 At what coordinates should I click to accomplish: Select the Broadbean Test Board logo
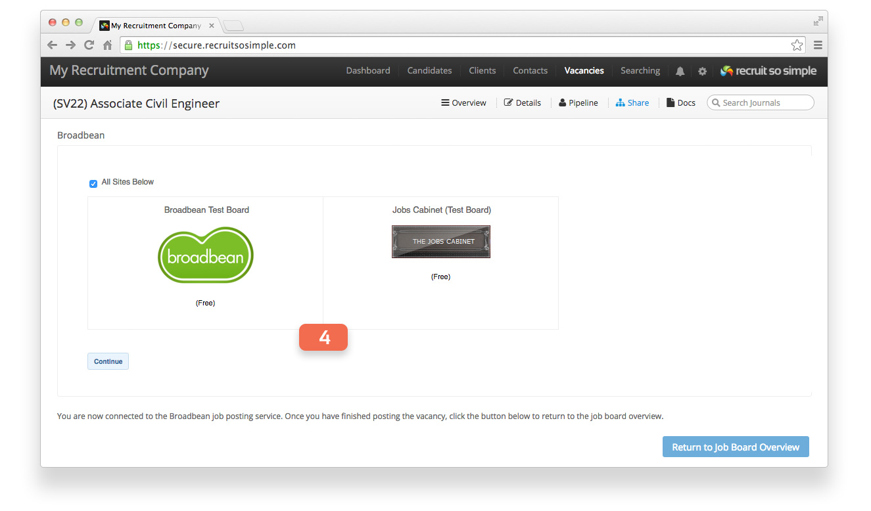206,255
